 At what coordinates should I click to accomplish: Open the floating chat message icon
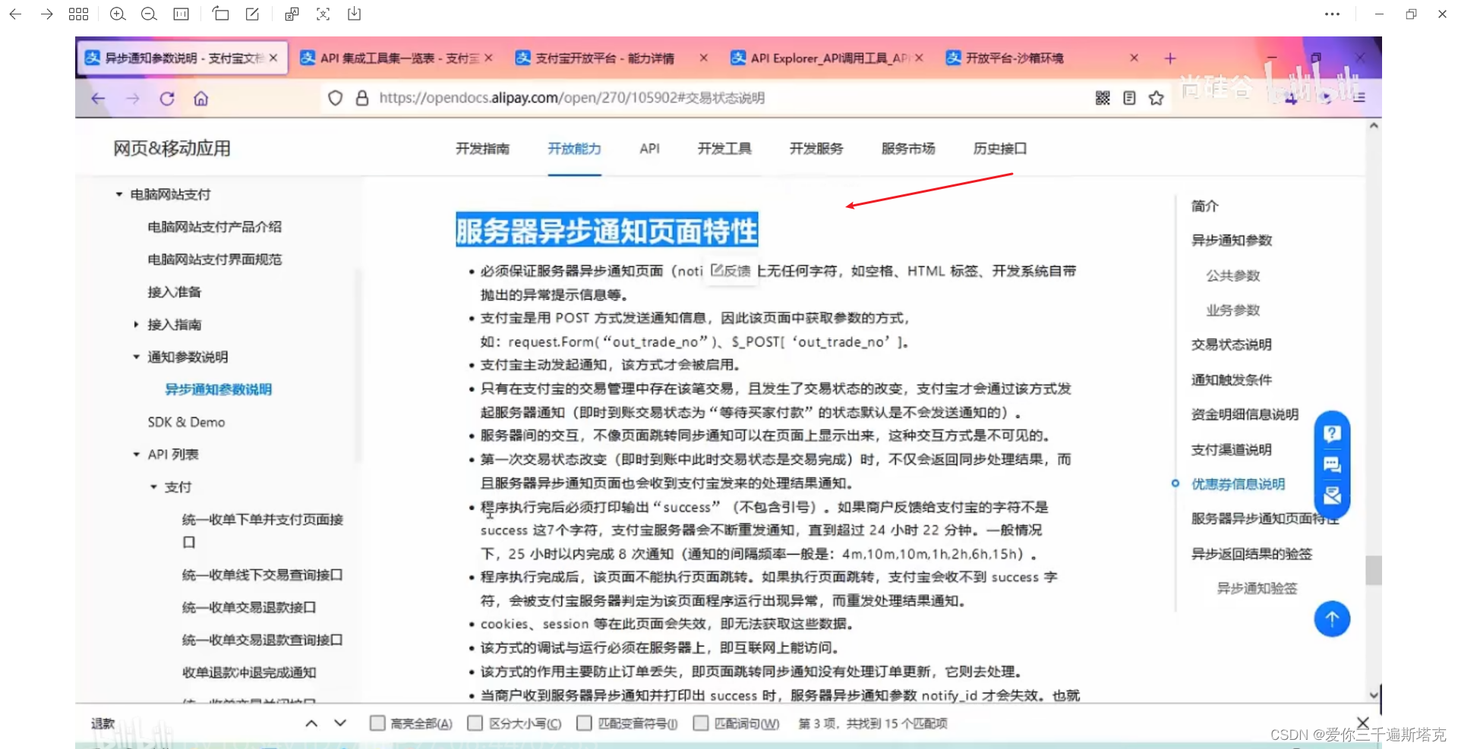coord(1332,464)
